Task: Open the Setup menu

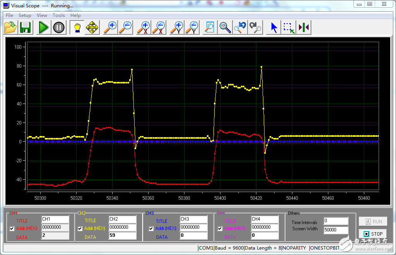Action: [25, 15]
